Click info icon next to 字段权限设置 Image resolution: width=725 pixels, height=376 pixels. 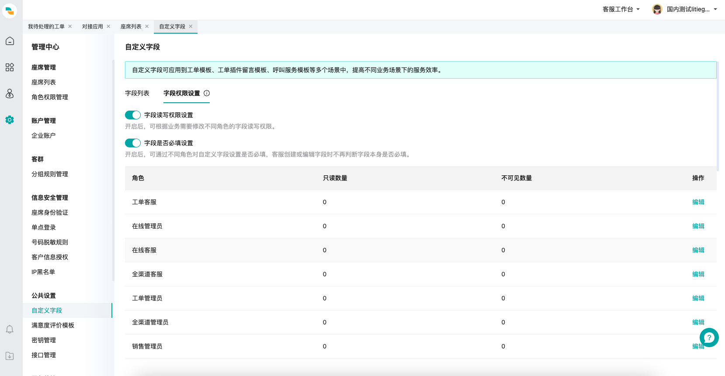click(207, 93)
